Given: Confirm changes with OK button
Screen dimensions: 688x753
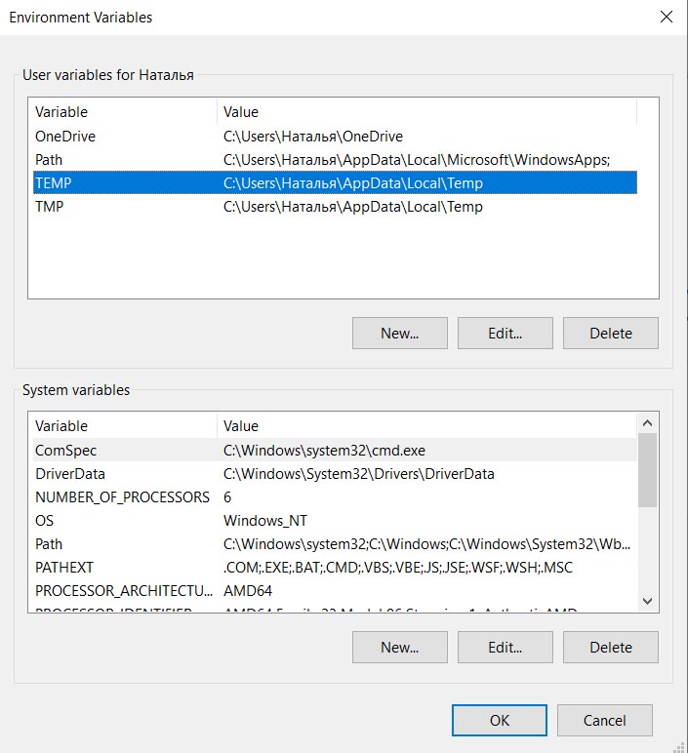Looking at the screenshot, I should coord(500,721).
